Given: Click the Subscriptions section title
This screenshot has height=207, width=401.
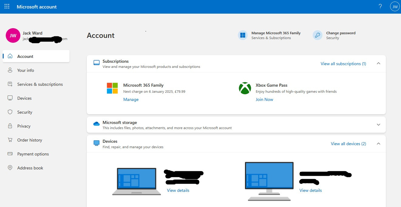Looking at the screenshot, I should [x=116, y=61].
